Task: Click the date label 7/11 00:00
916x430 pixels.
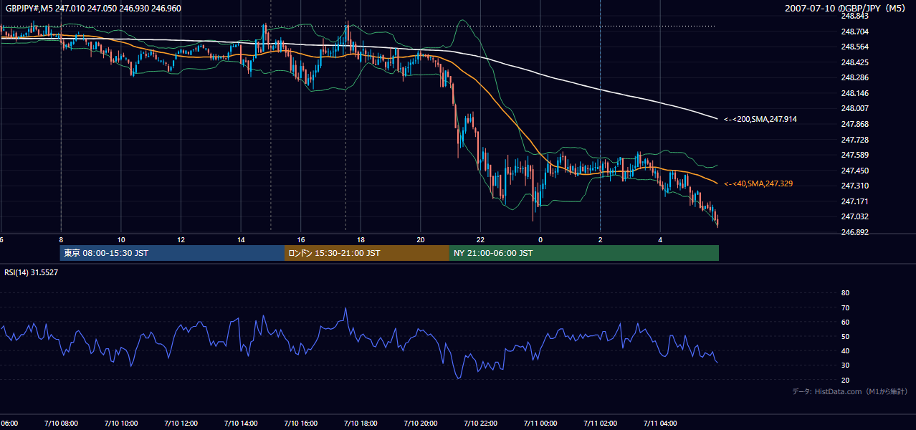Action: (540, 424)
